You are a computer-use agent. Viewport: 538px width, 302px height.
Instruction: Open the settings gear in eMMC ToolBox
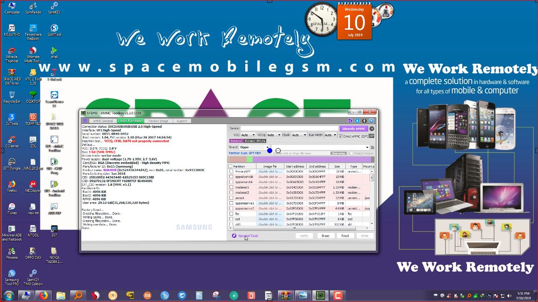tap(371, 121)
